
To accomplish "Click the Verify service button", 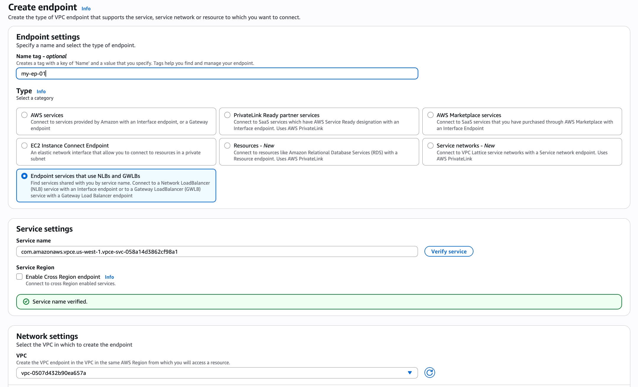I will pyautogui.click(x=449, y=251).
